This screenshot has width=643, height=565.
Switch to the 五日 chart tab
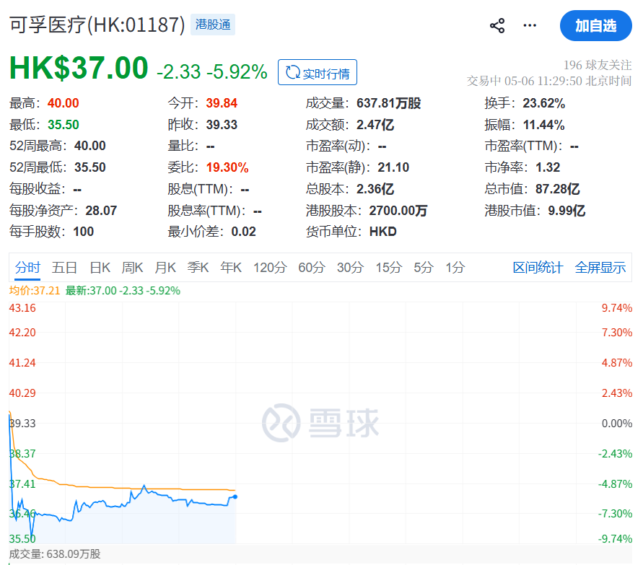point(64,267)
